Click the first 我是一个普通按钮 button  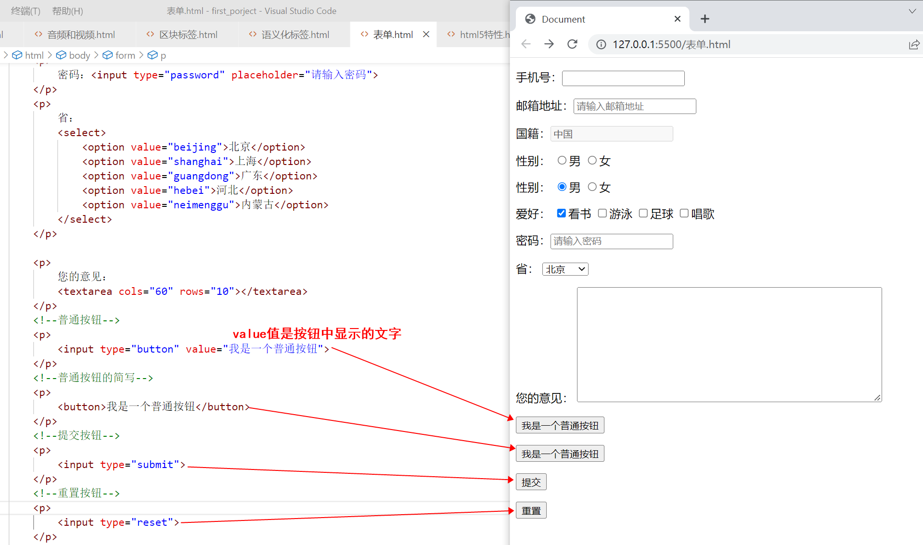point(560,425)
